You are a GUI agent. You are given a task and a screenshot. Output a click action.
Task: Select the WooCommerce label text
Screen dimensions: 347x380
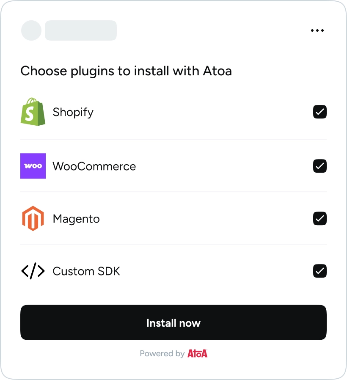(x=94, y=166)
